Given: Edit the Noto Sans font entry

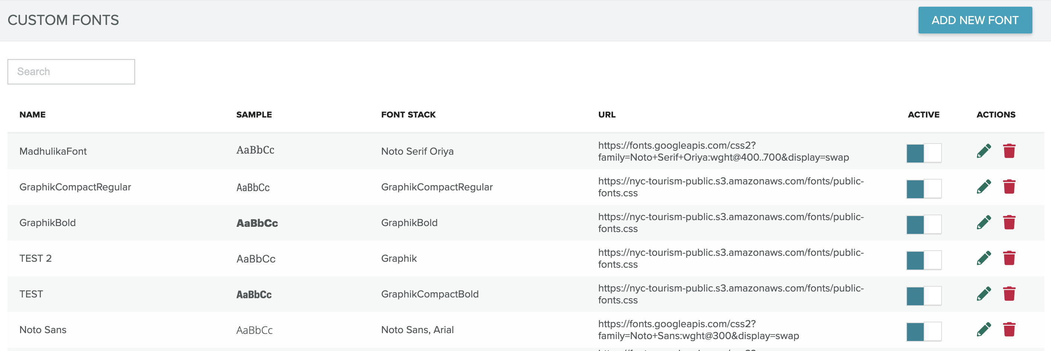Looking at the screenshot, I should click(x=984, y=330).
